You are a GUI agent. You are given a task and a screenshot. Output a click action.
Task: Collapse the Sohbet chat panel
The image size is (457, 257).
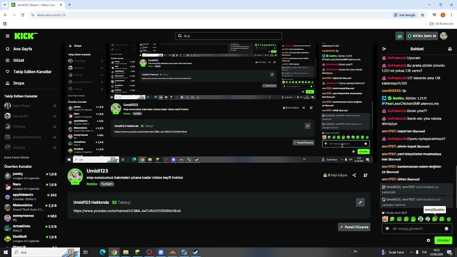pyautogui.click(x=384, y=49)
